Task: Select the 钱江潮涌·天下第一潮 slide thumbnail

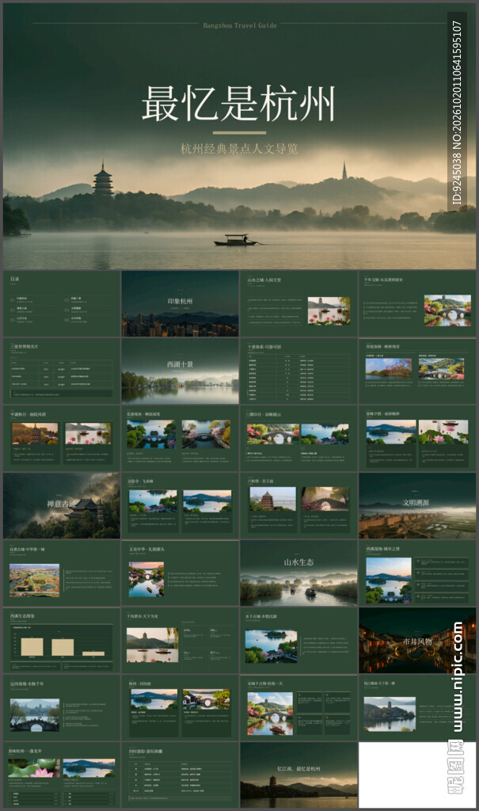Action: tap(417, 707)
